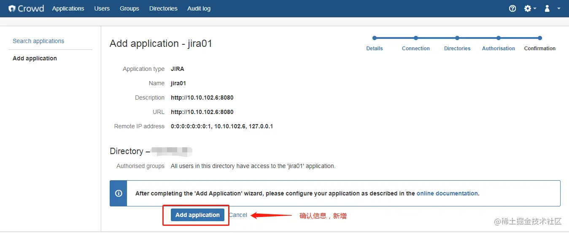This screenshot has height=233, width=569.
Task: Click the Application type label
Action: 143,69
